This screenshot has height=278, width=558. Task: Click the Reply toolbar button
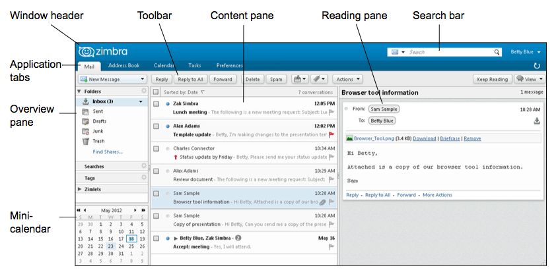[162, 79]
